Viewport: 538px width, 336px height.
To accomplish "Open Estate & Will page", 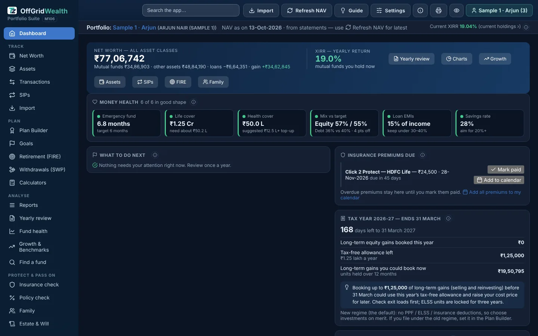I will (x=39, y=324).
